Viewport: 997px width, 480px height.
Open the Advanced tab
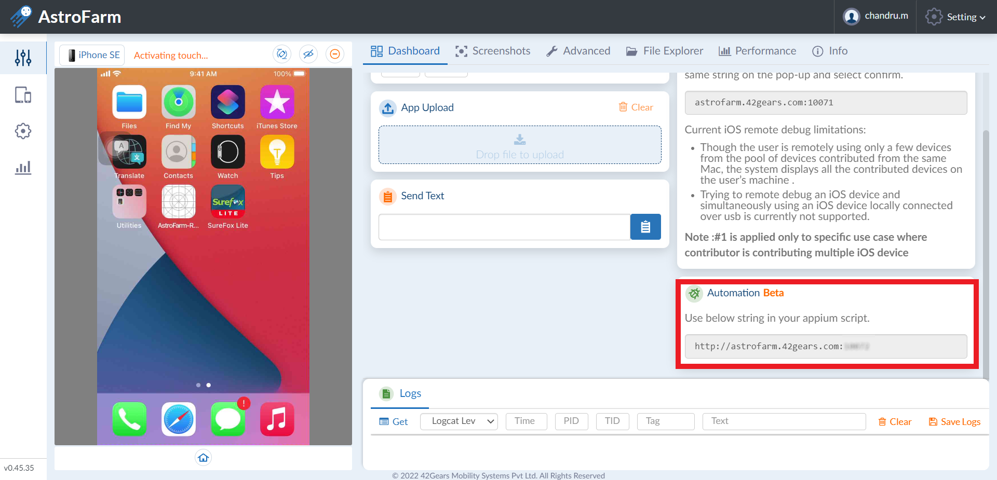point(578,51)
